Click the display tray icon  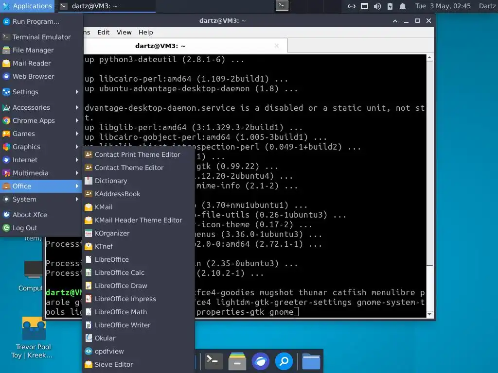click(x=365, y=6)
